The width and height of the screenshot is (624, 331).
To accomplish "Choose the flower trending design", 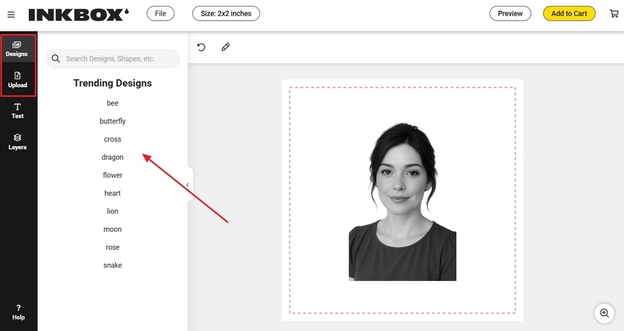I will [x=113, y=175].
